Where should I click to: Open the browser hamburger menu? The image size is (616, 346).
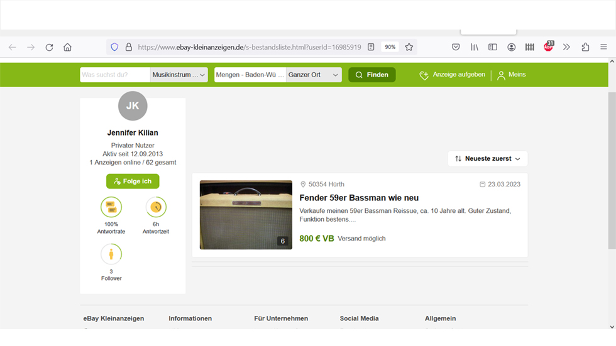point(604,47)
